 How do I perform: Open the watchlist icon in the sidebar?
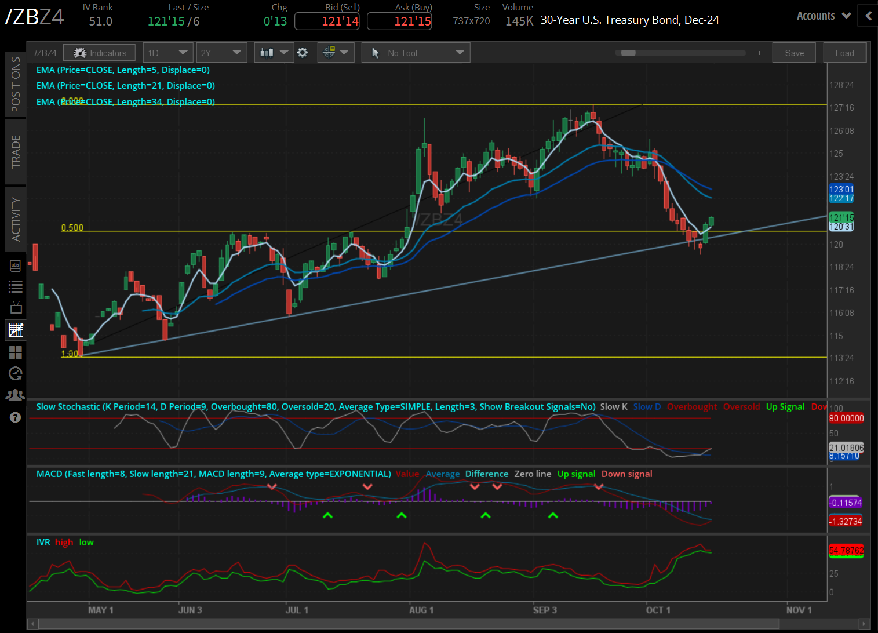pyautogui.click(x=15, y=286)
